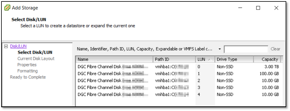290x111 pixels.
Task: Open the Disk/LUN wizard step link
Action: click(x=18, y=46)
